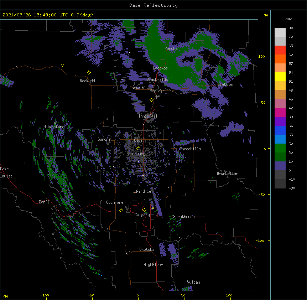Click the yellow diamond marker above RockyMH
The width and height of the screenshot is (307, 300).
point(89,73)
